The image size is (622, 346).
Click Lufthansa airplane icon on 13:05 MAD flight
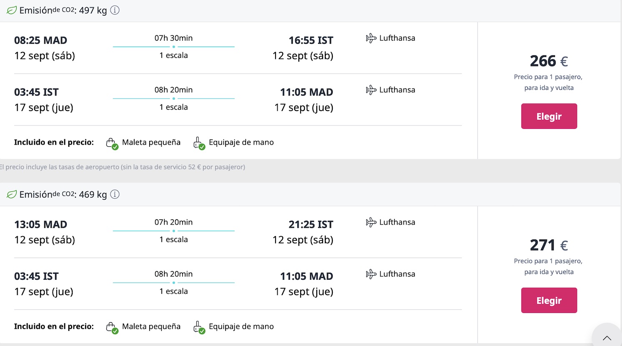[x=371, y=222]
